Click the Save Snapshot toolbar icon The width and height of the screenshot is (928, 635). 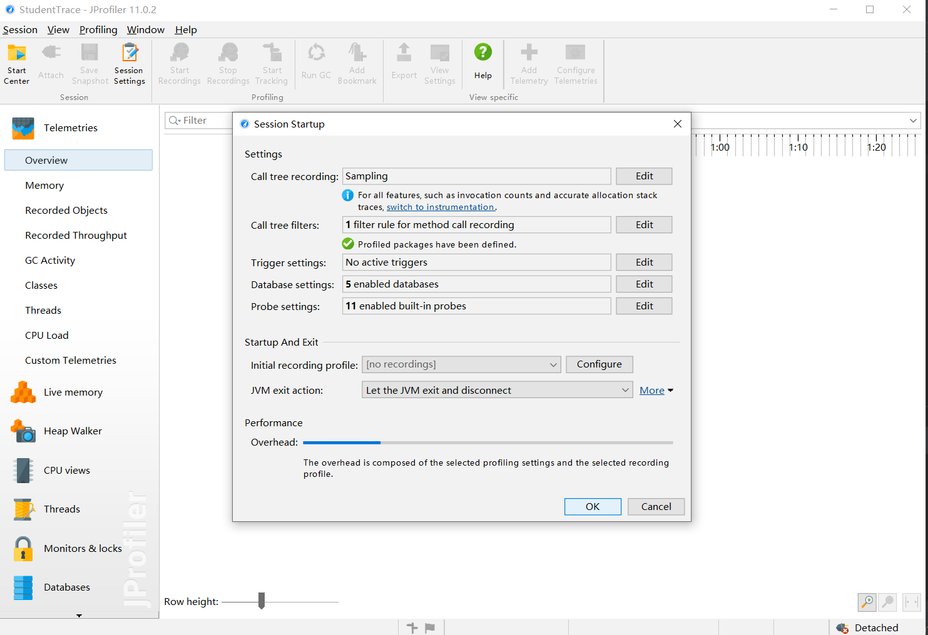pyautogui.click(x=90, y=64)
